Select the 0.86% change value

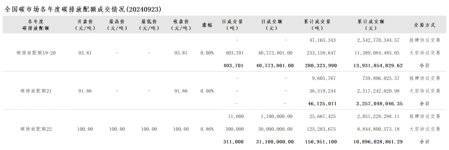click(207, 129)
